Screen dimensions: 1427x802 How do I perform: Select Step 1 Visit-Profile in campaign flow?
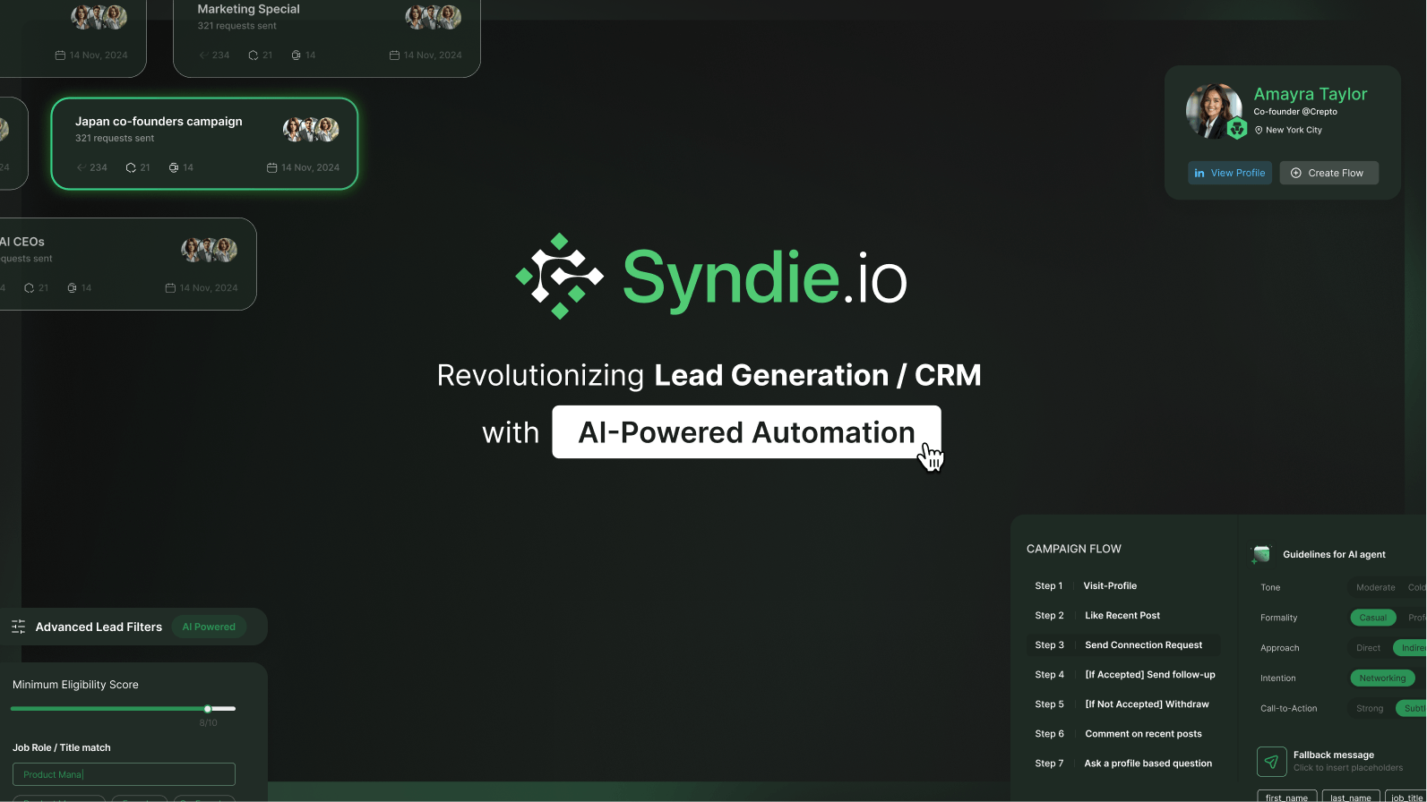1109,586
